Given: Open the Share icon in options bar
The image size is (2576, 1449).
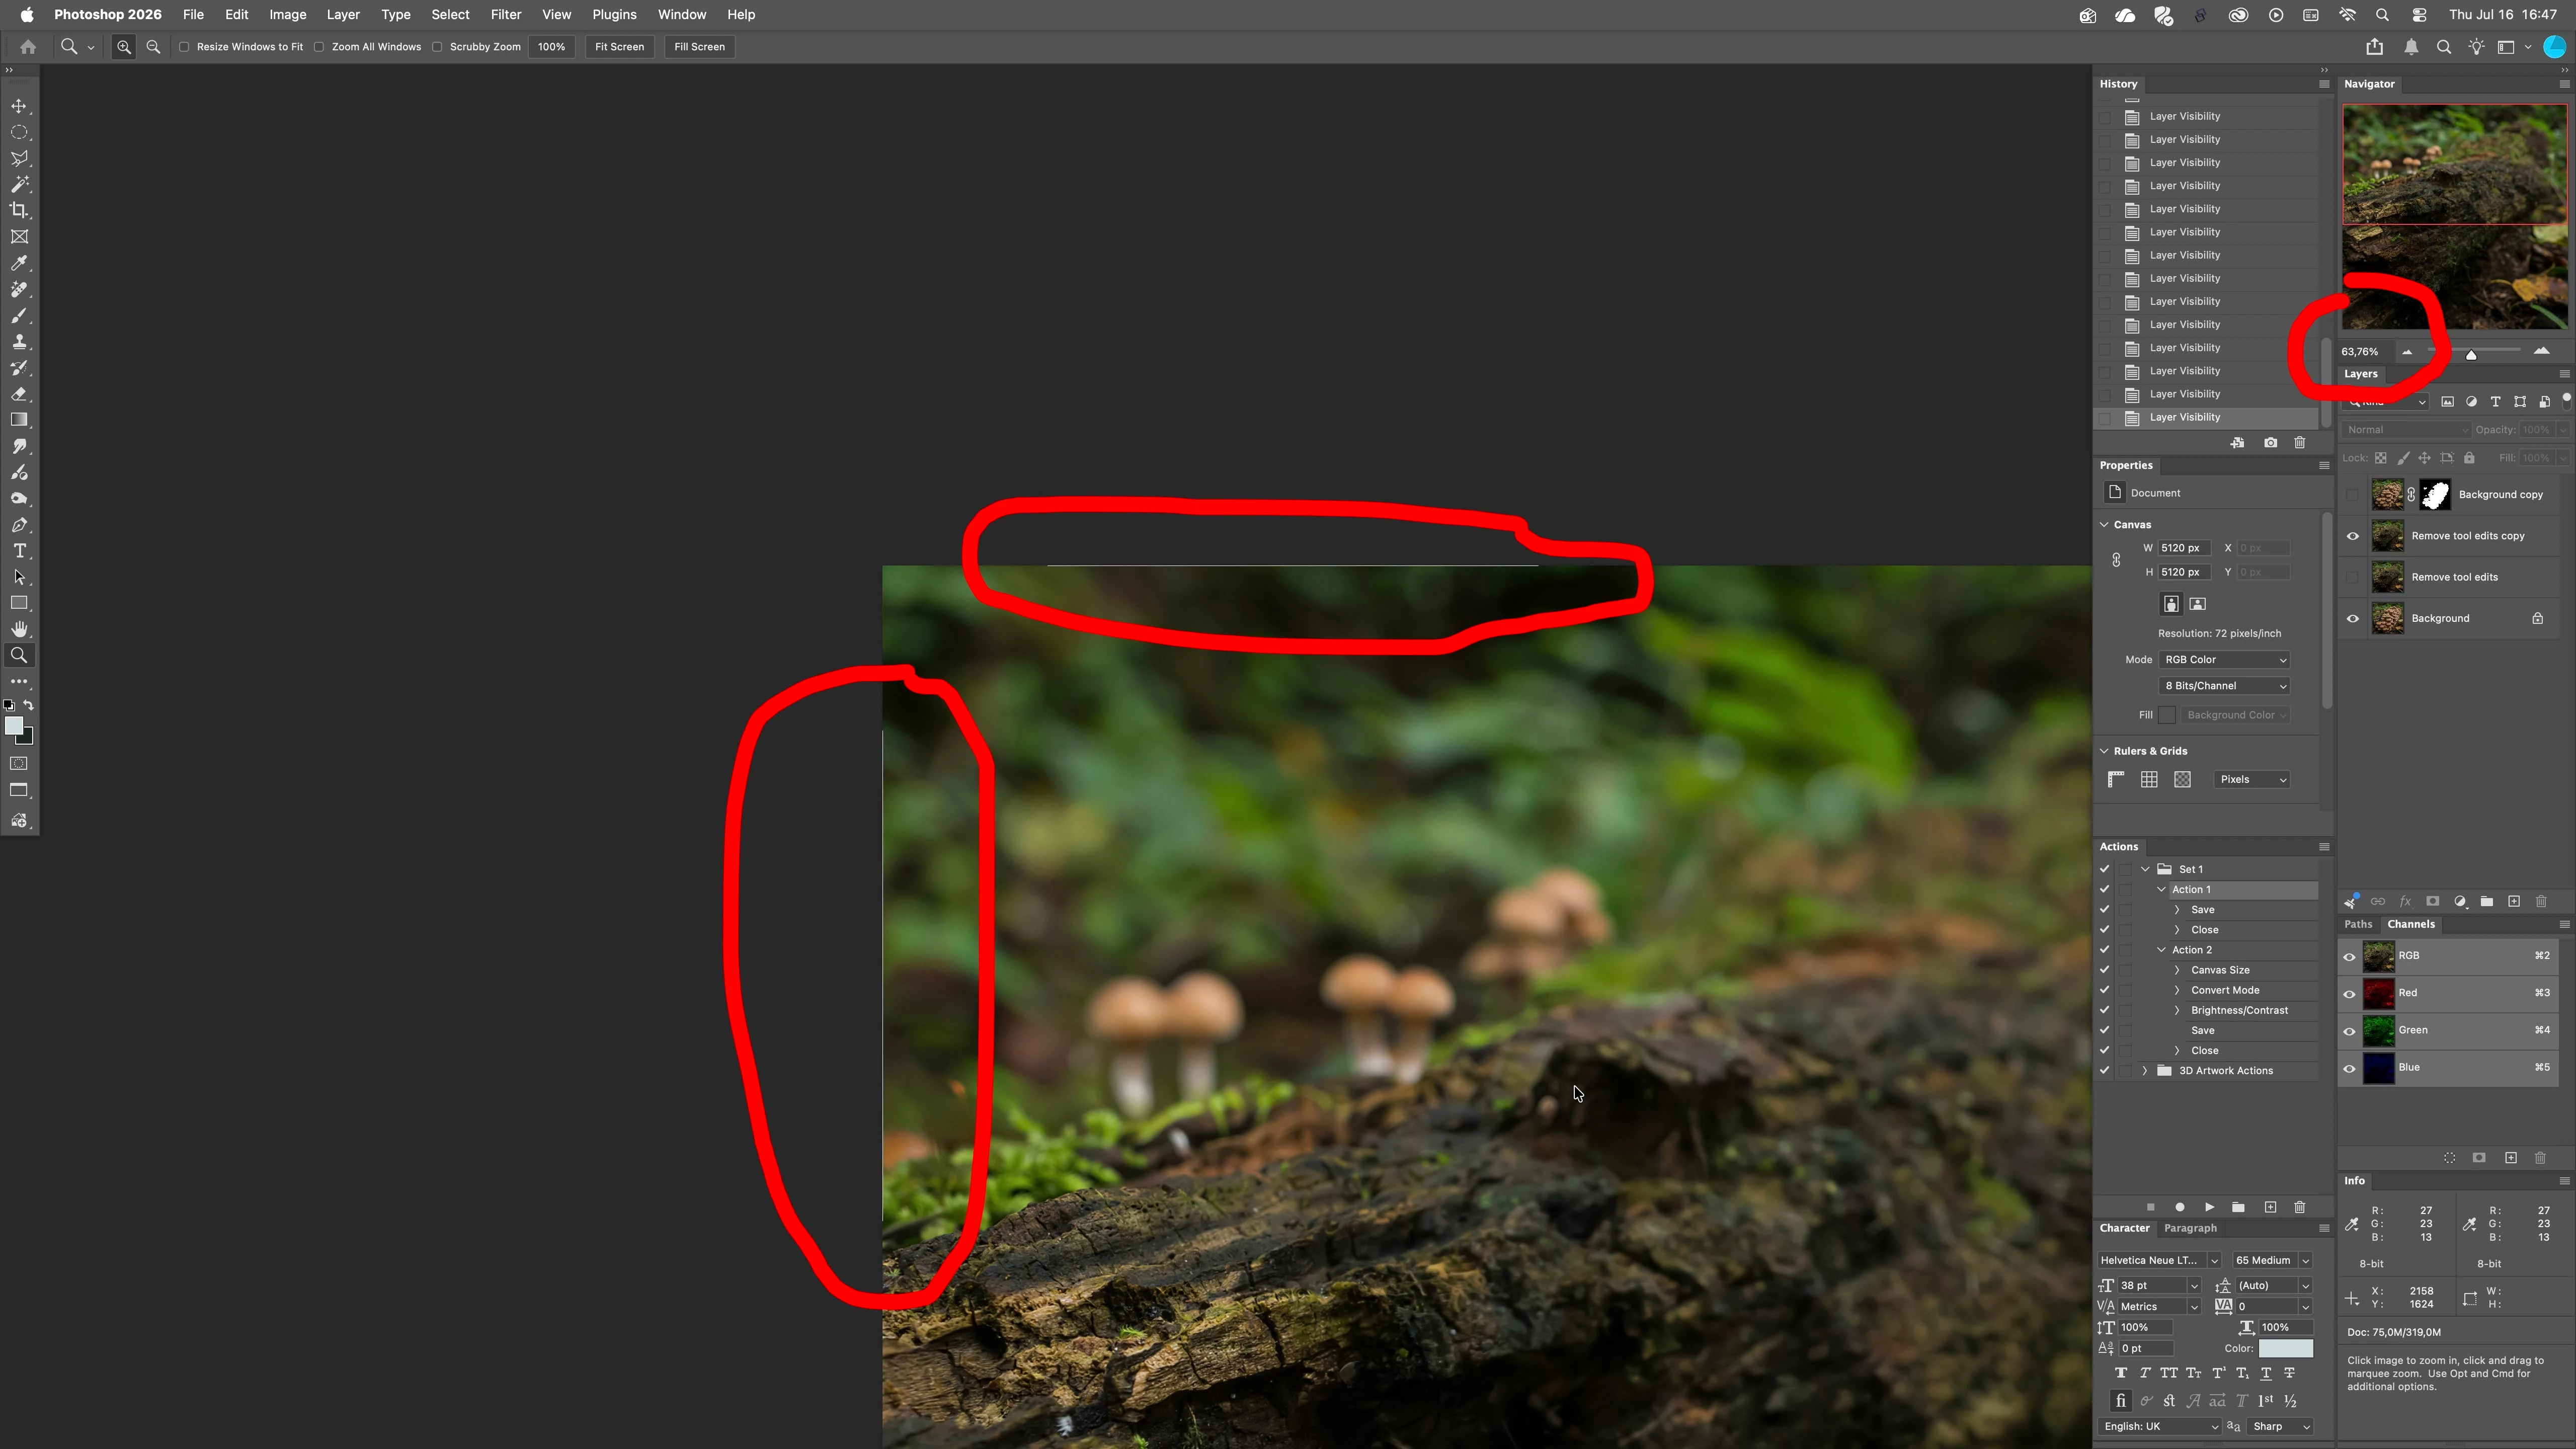Looking at the screenshot, I should click(x=2375, y=47).
